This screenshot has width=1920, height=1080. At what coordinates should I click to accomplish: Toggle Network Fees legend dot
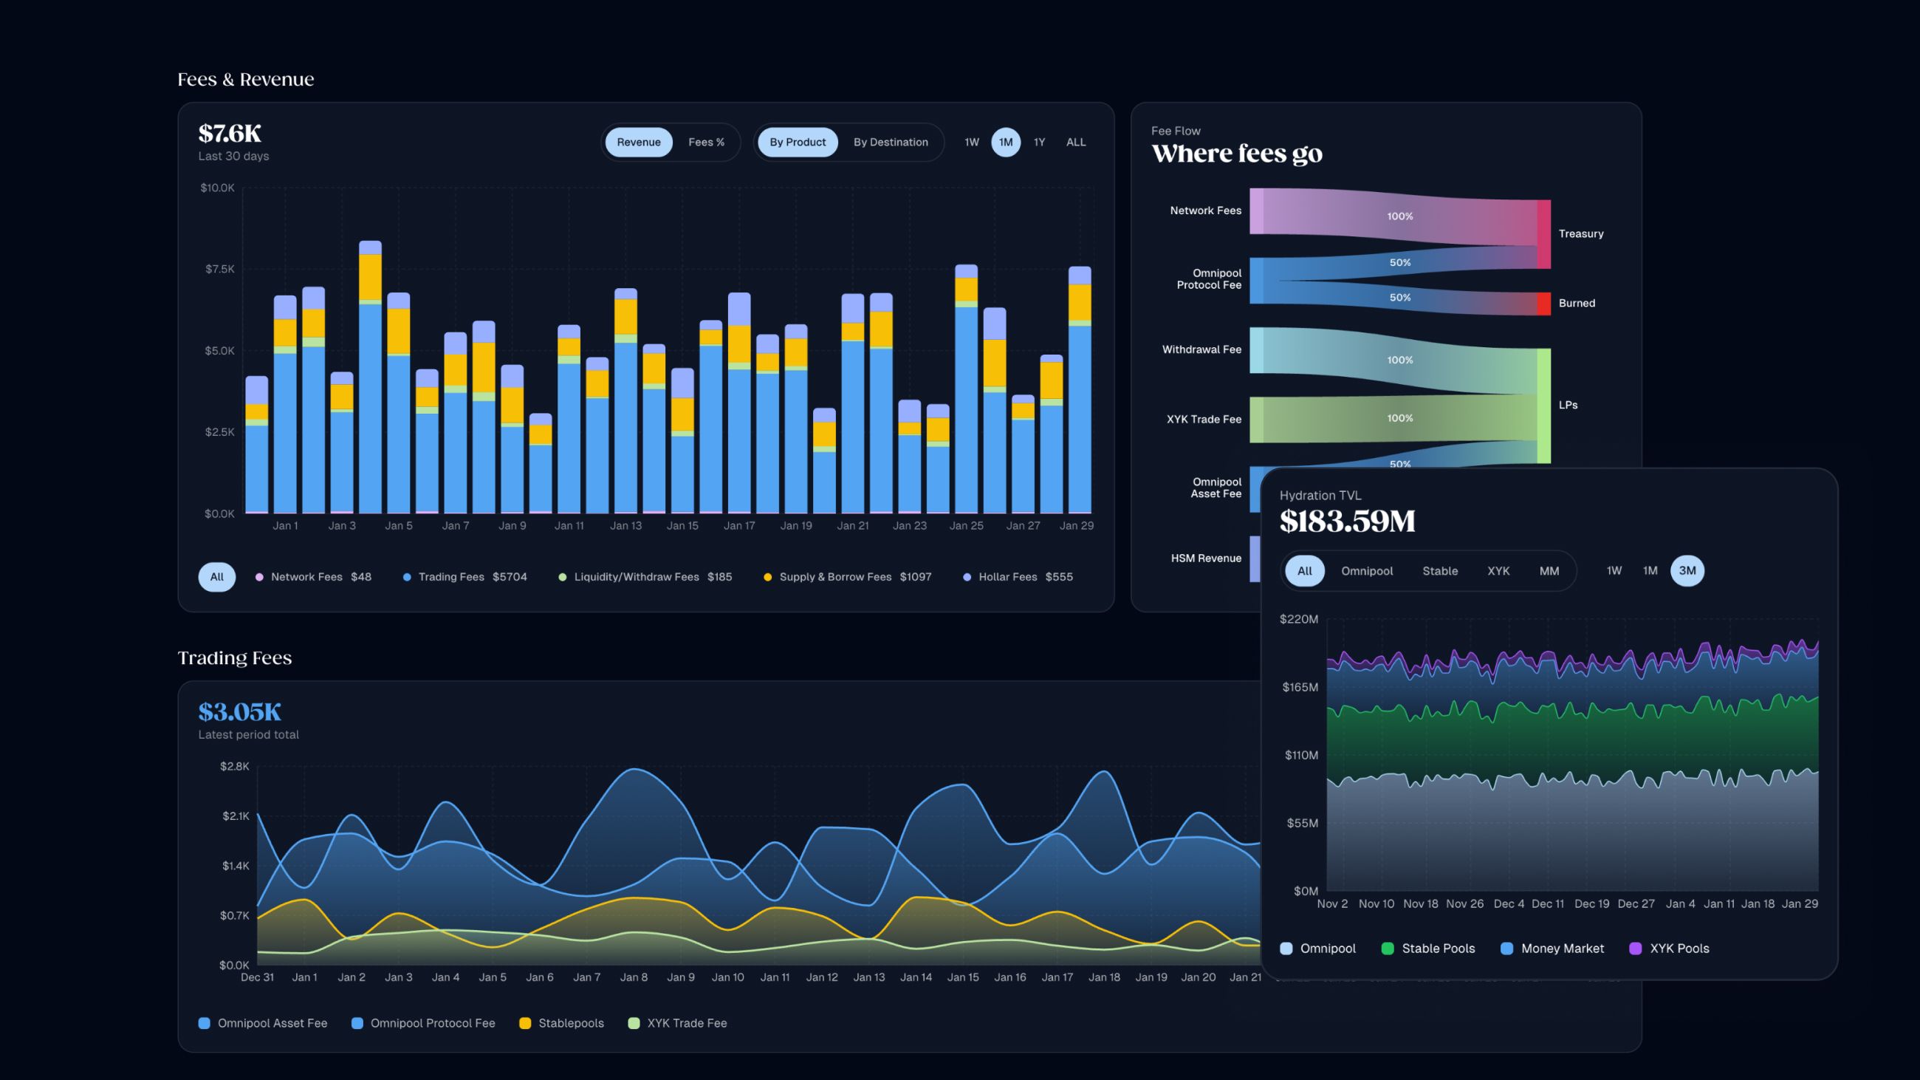coord(259,577)
